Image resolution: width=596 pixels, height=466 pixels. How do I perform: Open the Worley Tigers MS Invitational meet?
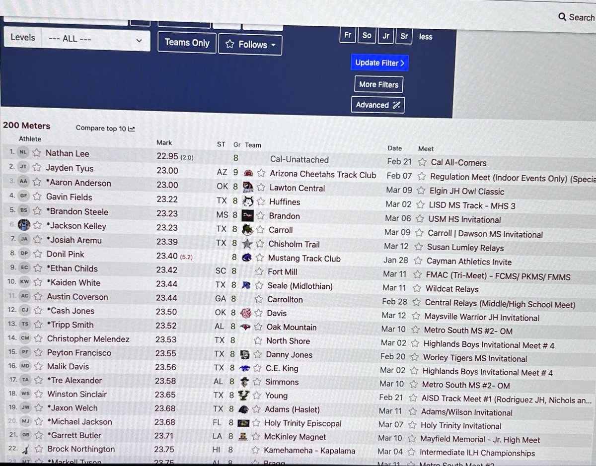(x=475, y=358)
